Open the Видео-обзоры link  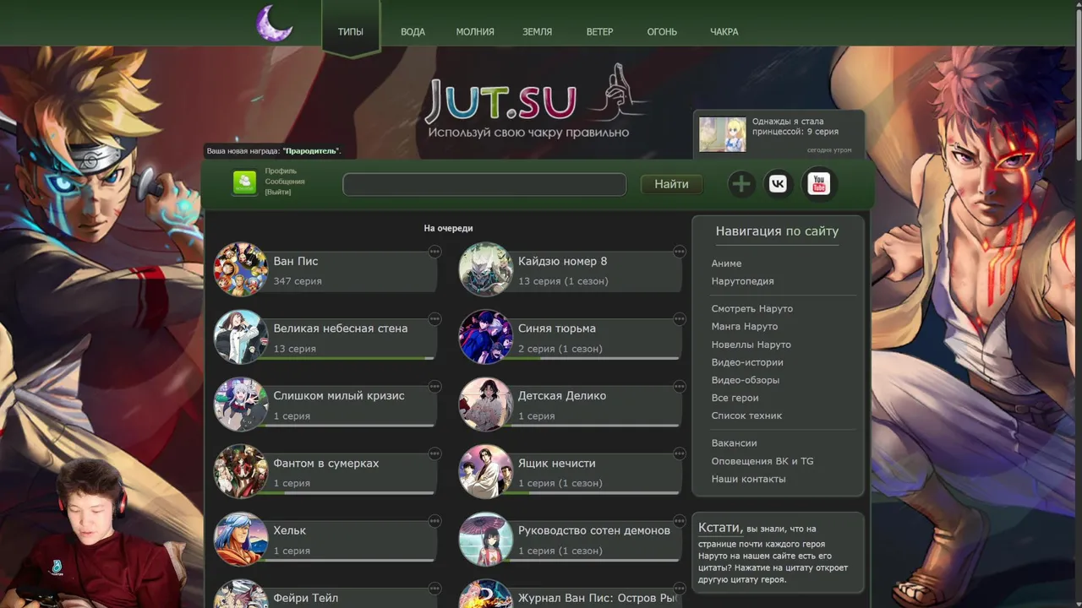745,380
